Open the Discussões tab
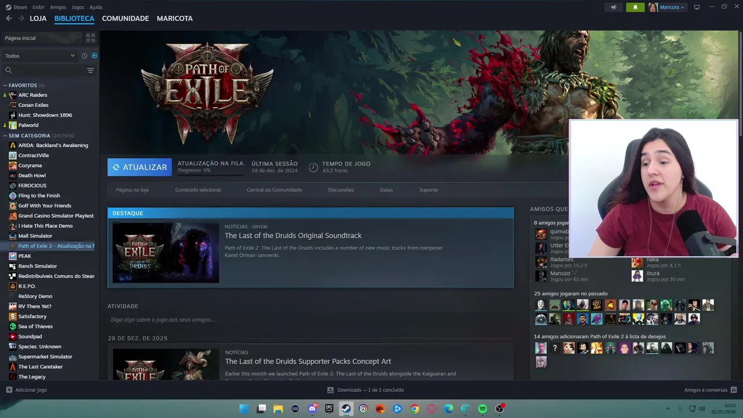The width and height of the screenshot is (743, 418). point(341,190)
